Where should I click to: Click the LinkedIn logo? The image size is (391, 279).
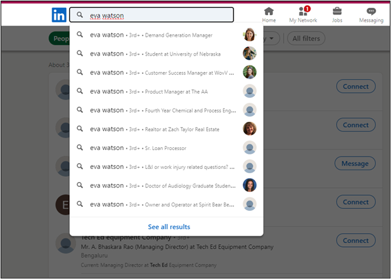[59, 15]
